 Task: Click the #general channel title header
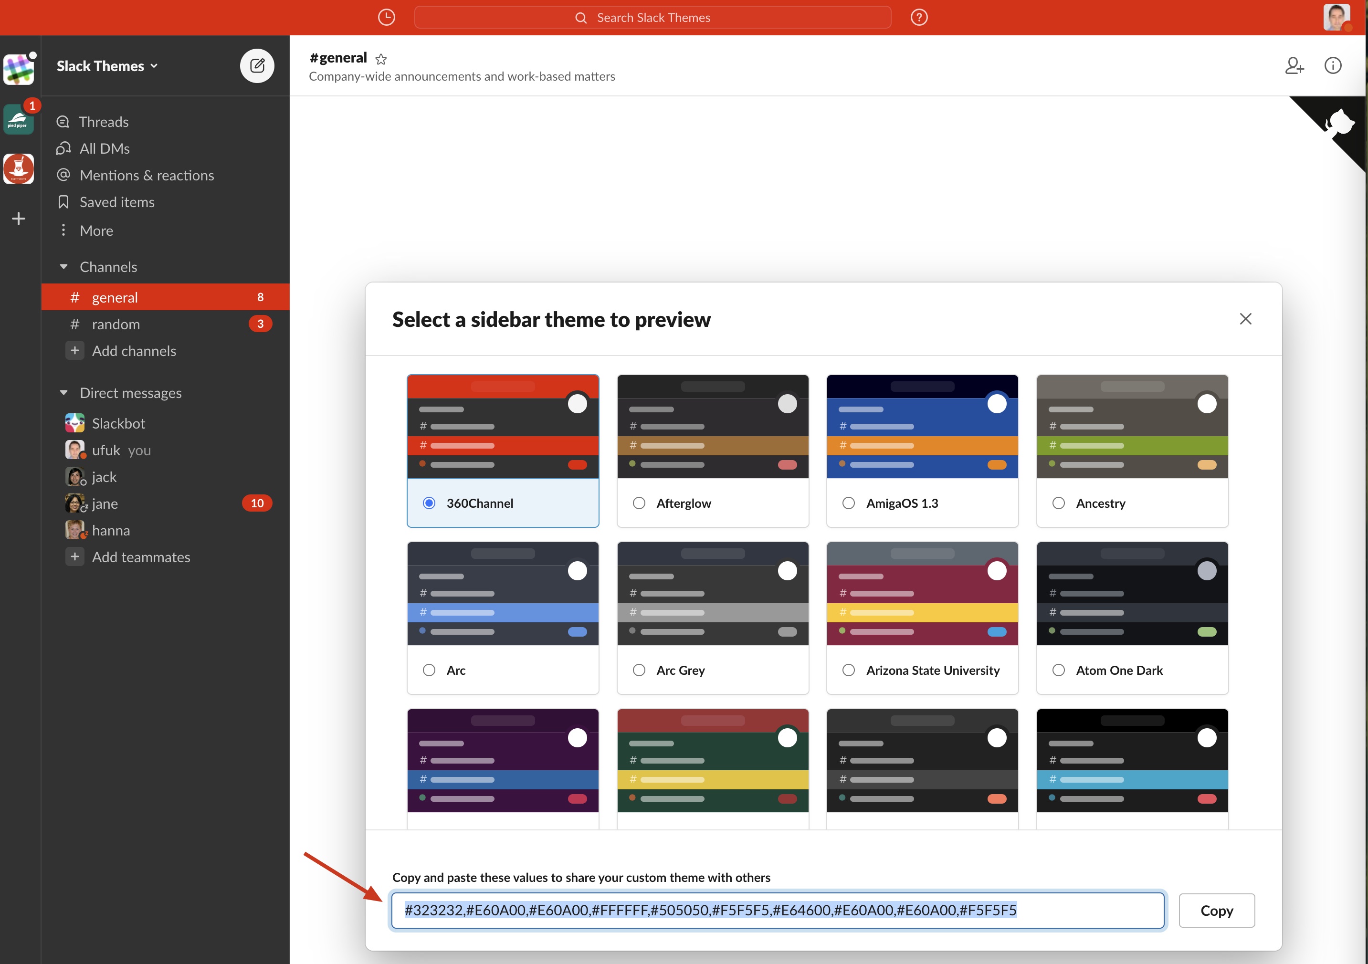click(x=338, y=58)
